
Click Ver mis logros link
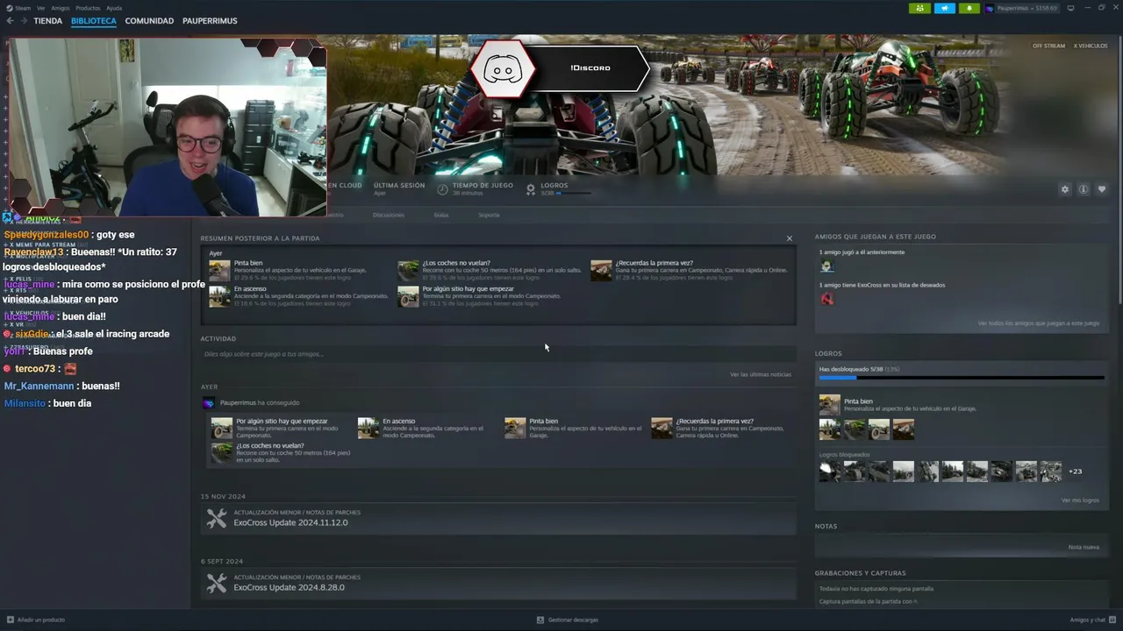pos(1080,500)
